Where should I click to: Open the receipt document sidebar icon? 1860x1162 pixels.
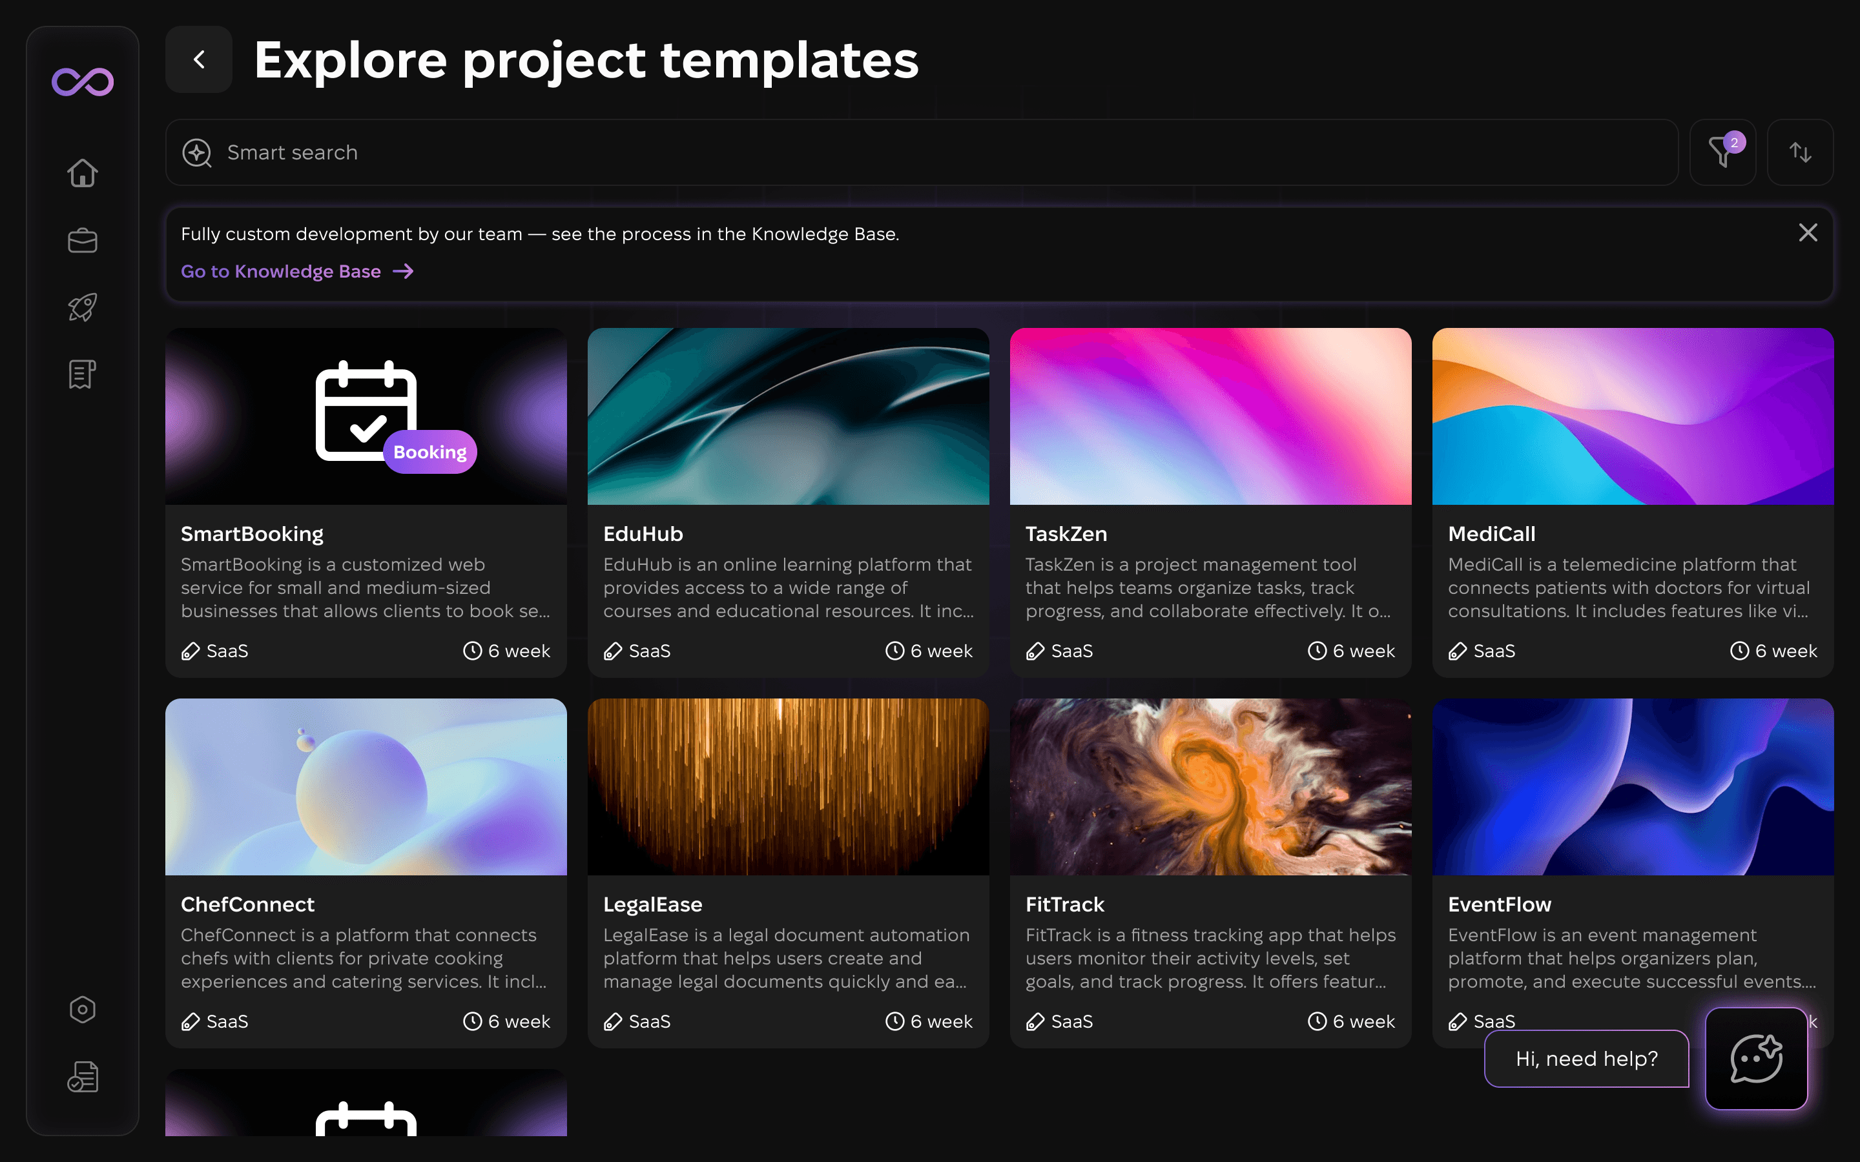point(82,374)
